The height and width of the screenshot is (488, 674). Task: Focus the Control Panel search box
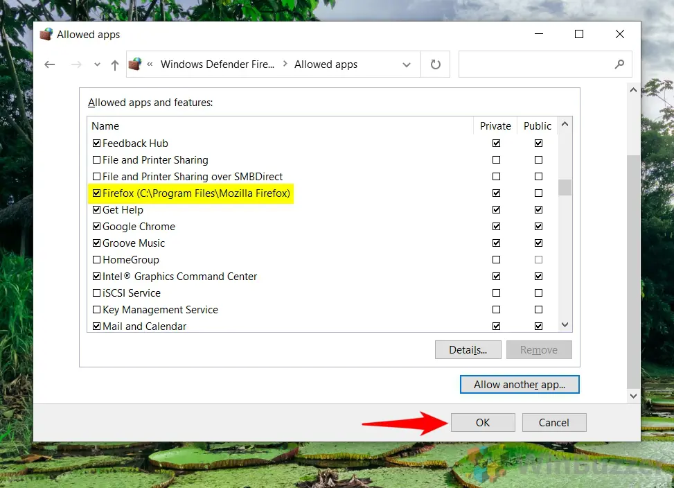pyautogui.click(x=545, y=64)
